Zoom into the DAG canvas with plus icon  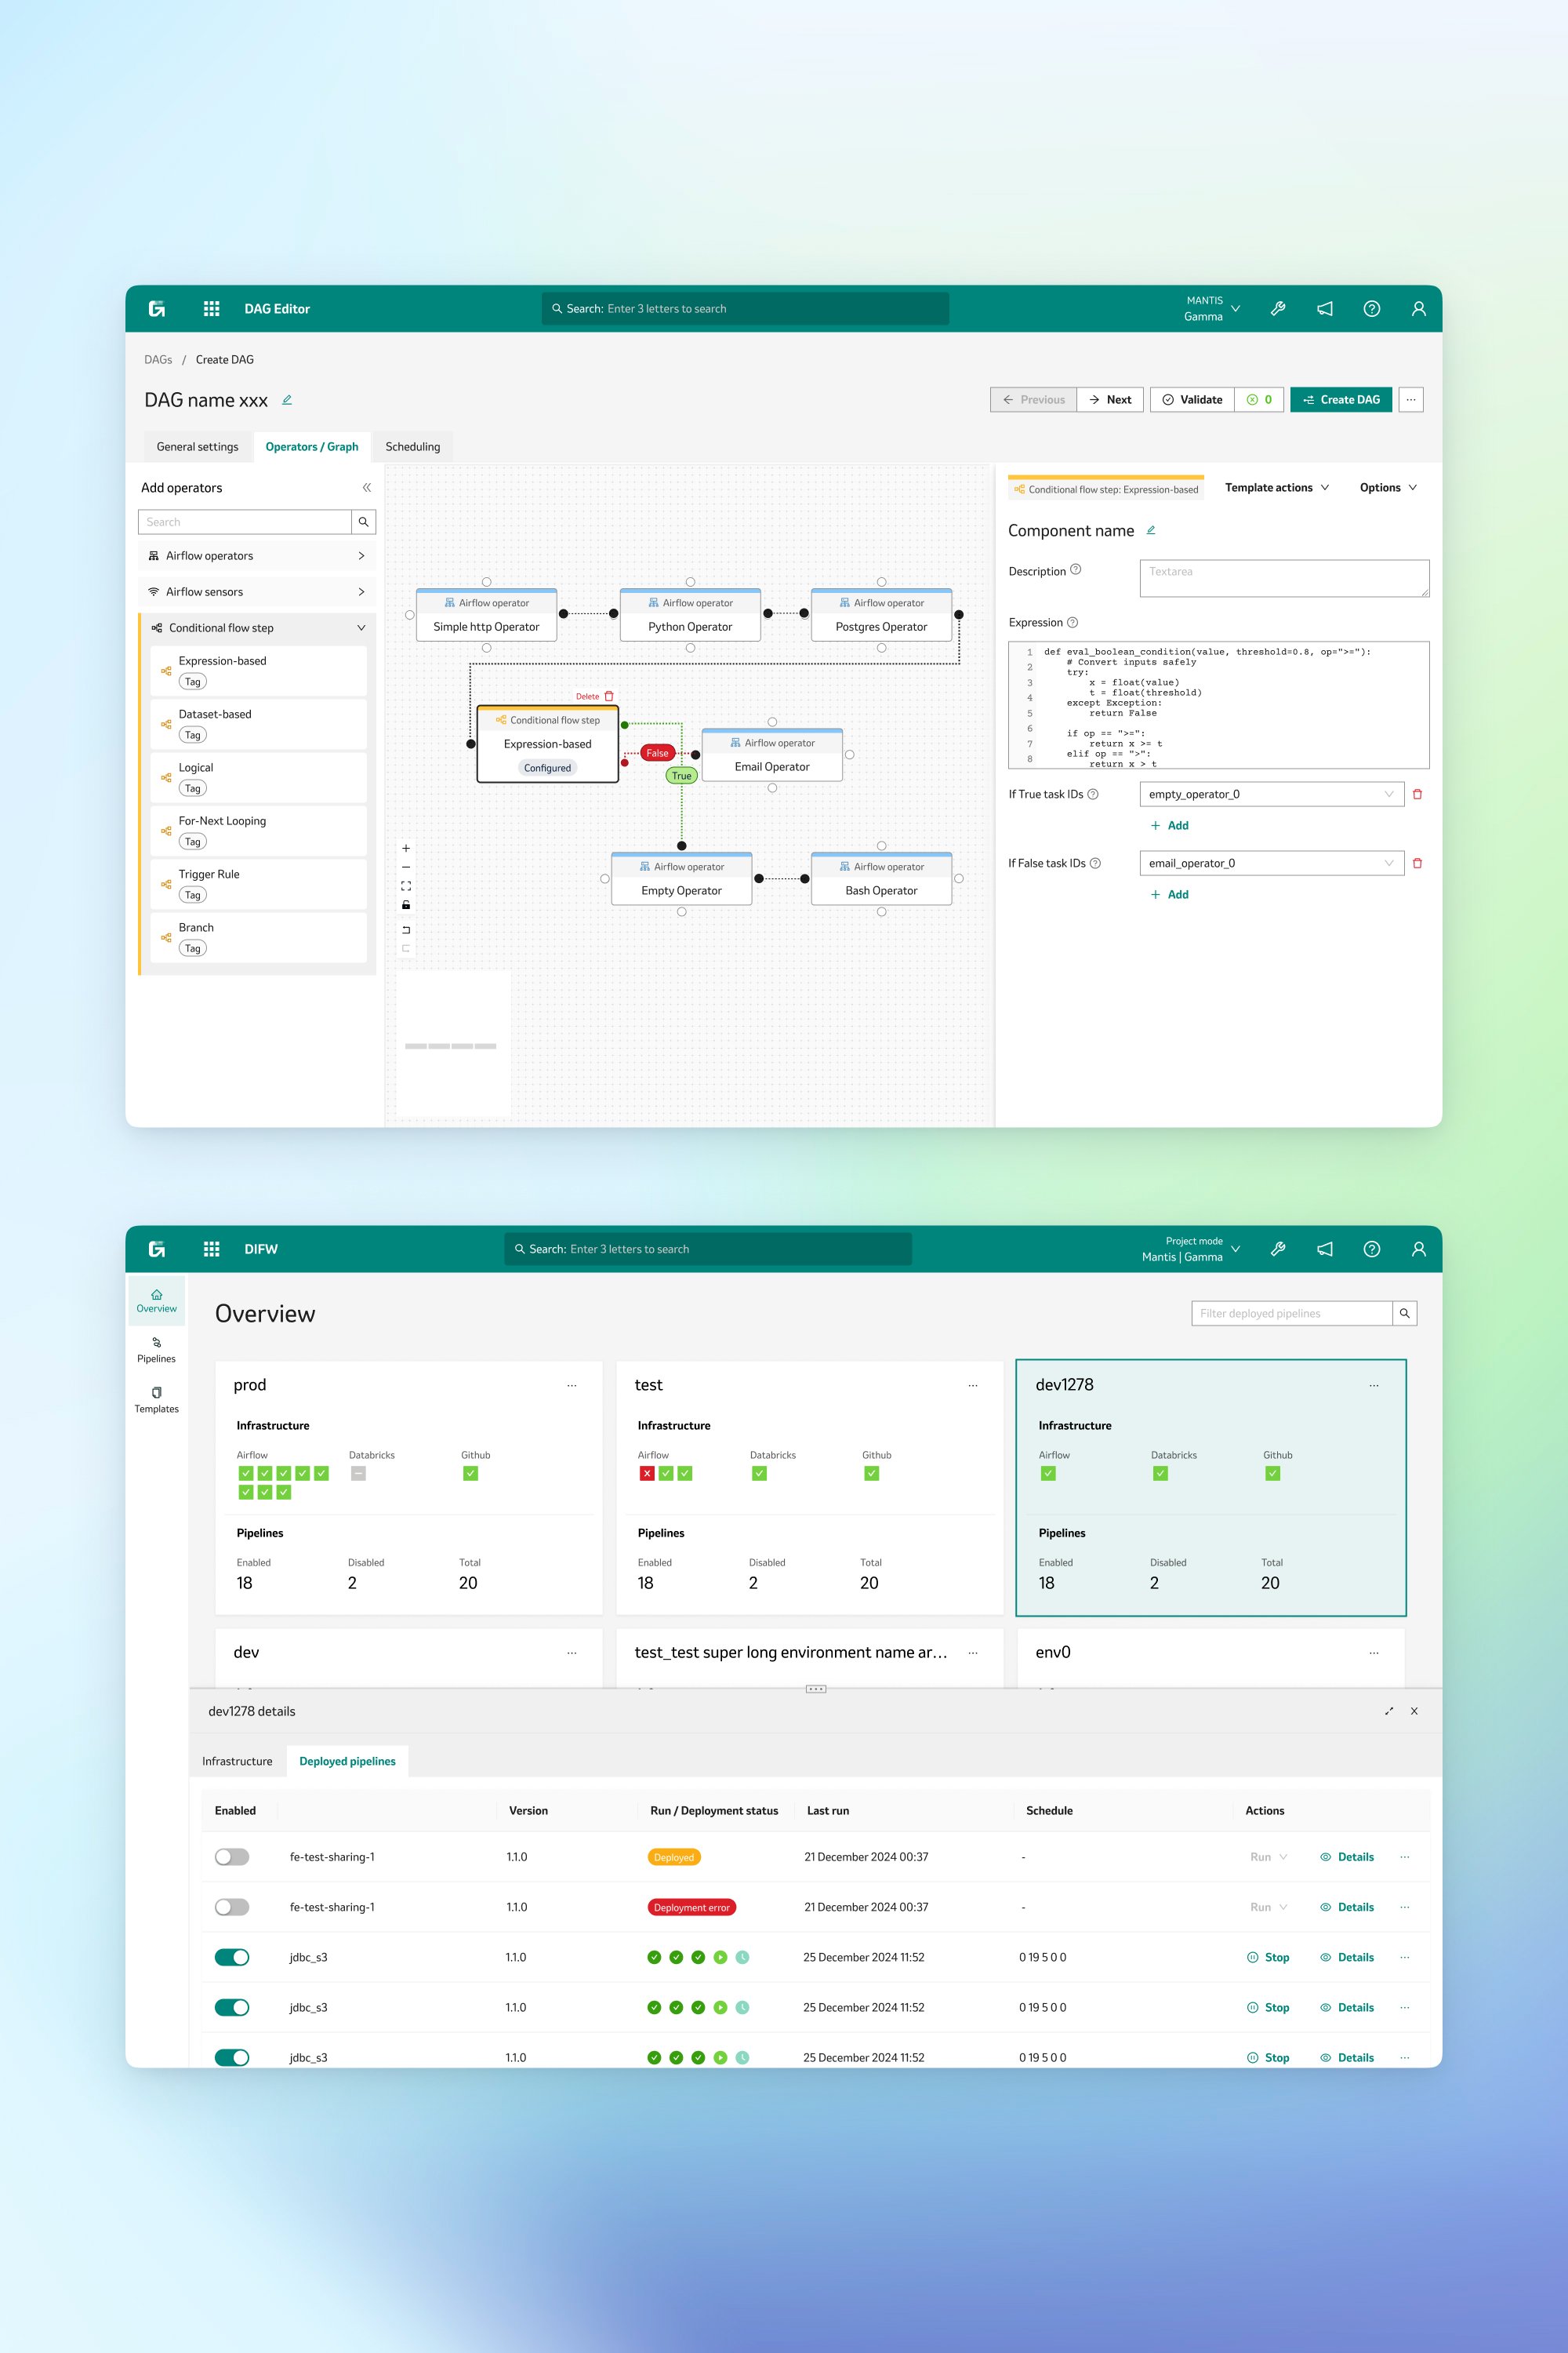pos(406,847)
